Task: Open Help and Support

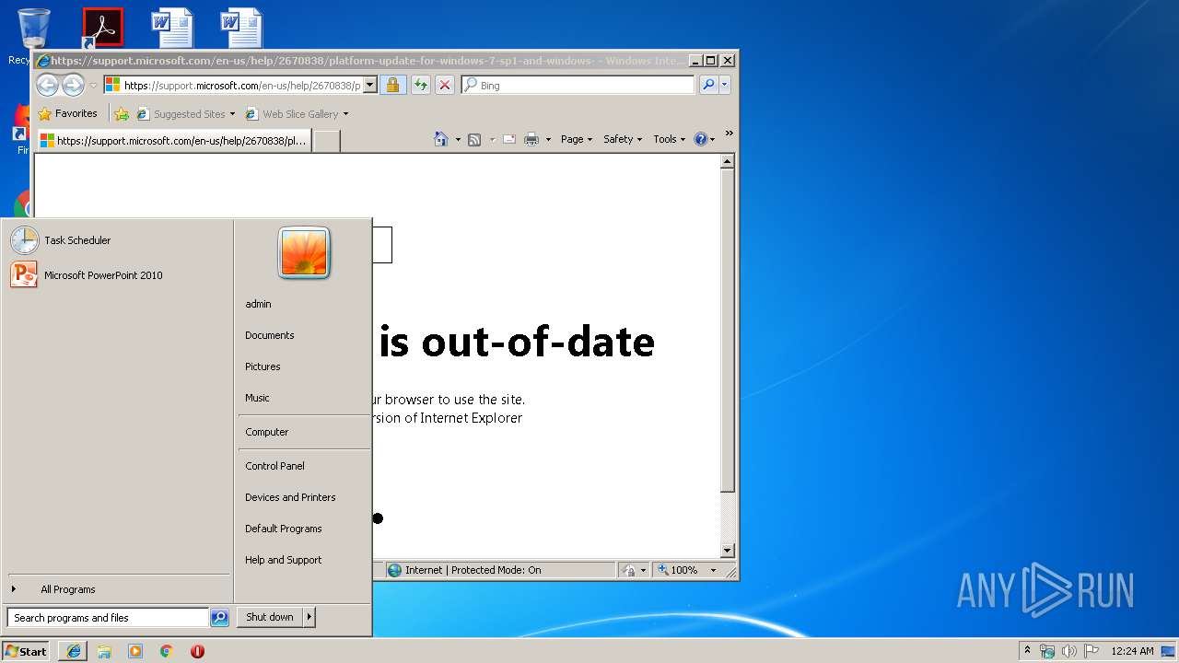Action: click(x=284, y=560)
